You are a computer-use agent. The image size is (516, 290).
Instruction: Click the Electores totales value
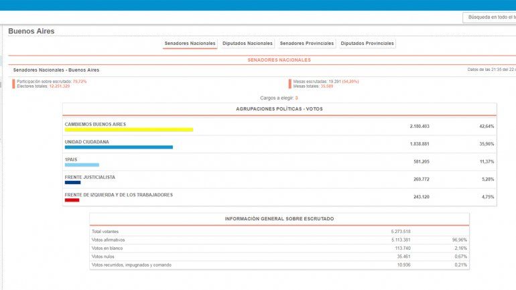[60, 86]
